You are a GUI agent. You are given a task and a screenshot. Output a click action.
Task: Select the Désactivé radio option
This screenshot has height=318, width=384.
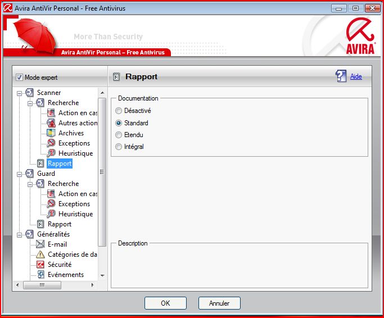[119, 111]
